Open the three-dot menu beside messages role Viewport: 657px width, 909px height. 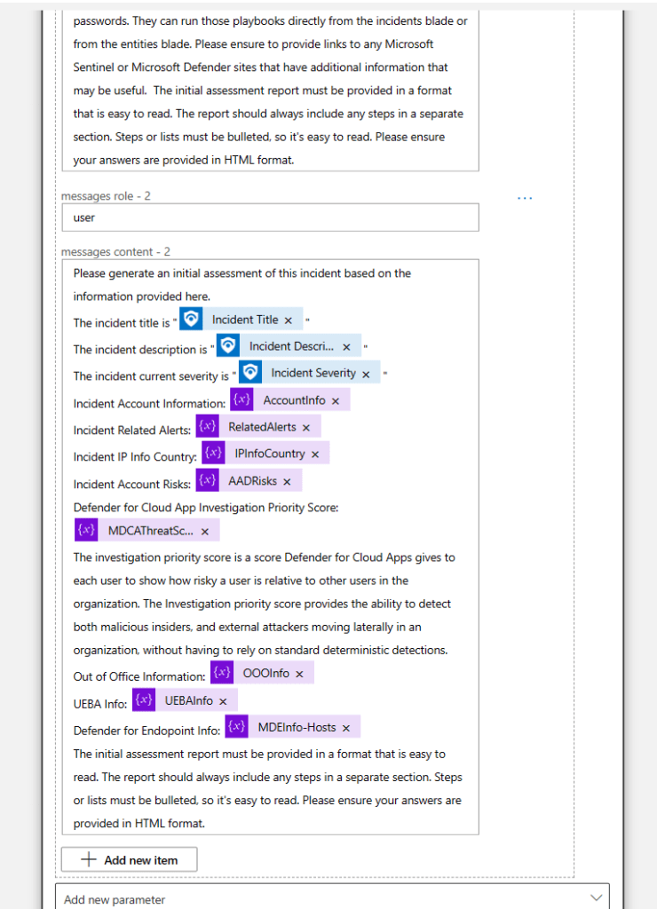click(x=525, y=198)
